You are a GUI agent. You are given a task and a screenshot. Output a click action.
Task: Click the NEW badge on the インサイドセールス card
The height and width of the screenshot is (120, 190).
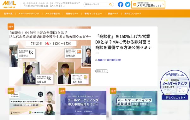[x=11, y=91]
